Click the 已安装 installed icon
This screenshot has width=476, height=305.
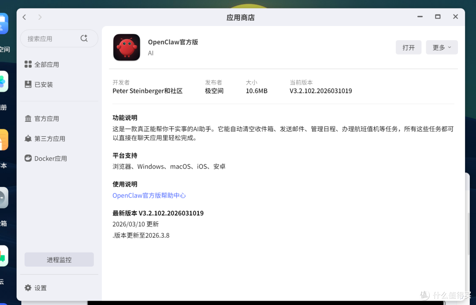pyautogui.click(x=28, y=85)
